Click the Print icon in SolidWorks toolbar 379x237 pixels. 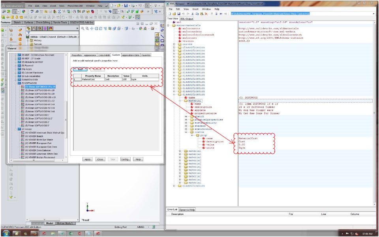pyautogui.click(x=133, y=6)
